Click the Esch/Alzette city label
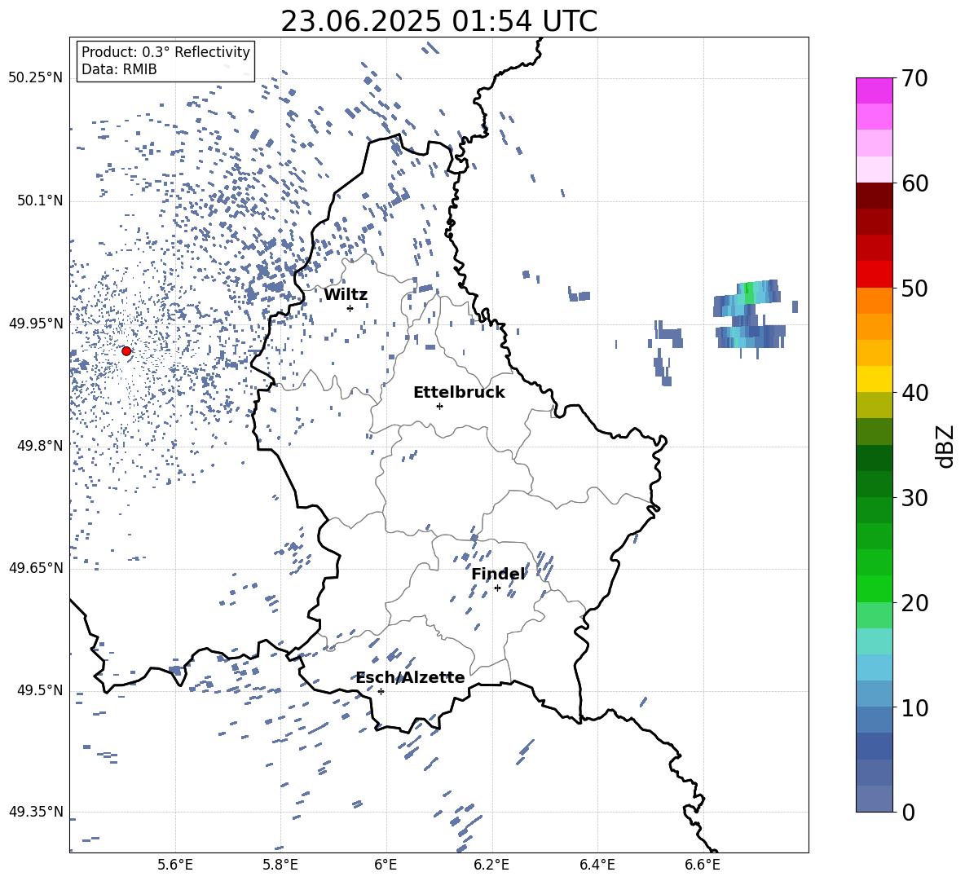Viewport: 965px width, 881px height. (411, 677)
